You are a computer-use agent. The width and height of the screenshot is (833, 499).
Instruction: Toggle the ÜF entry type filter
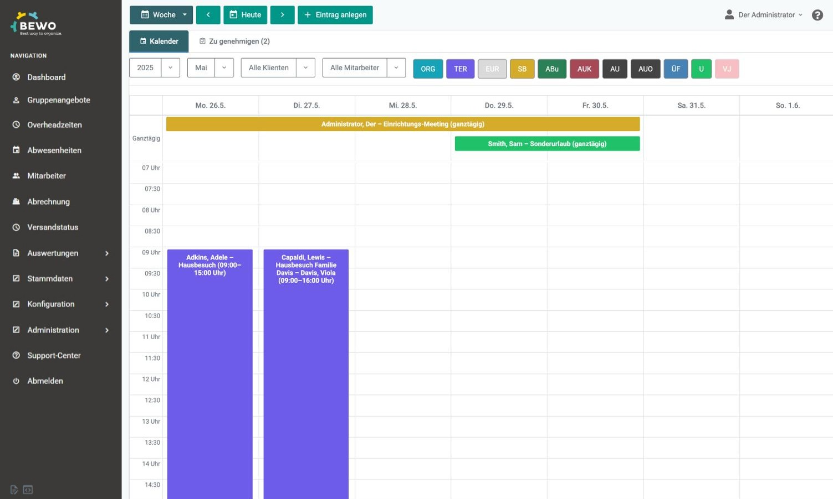[x=676, y=69]
